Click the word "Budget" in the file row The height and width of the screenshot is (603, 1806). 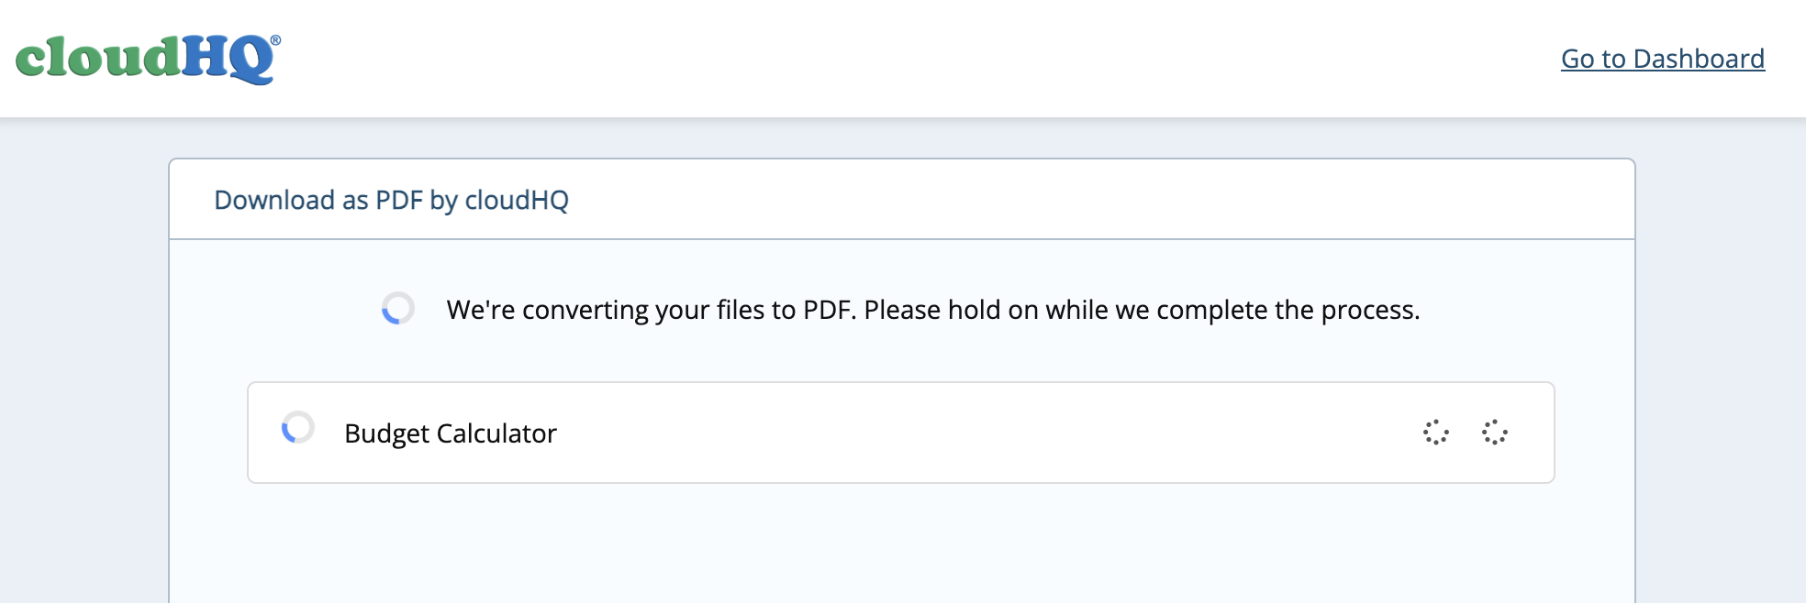386,433
